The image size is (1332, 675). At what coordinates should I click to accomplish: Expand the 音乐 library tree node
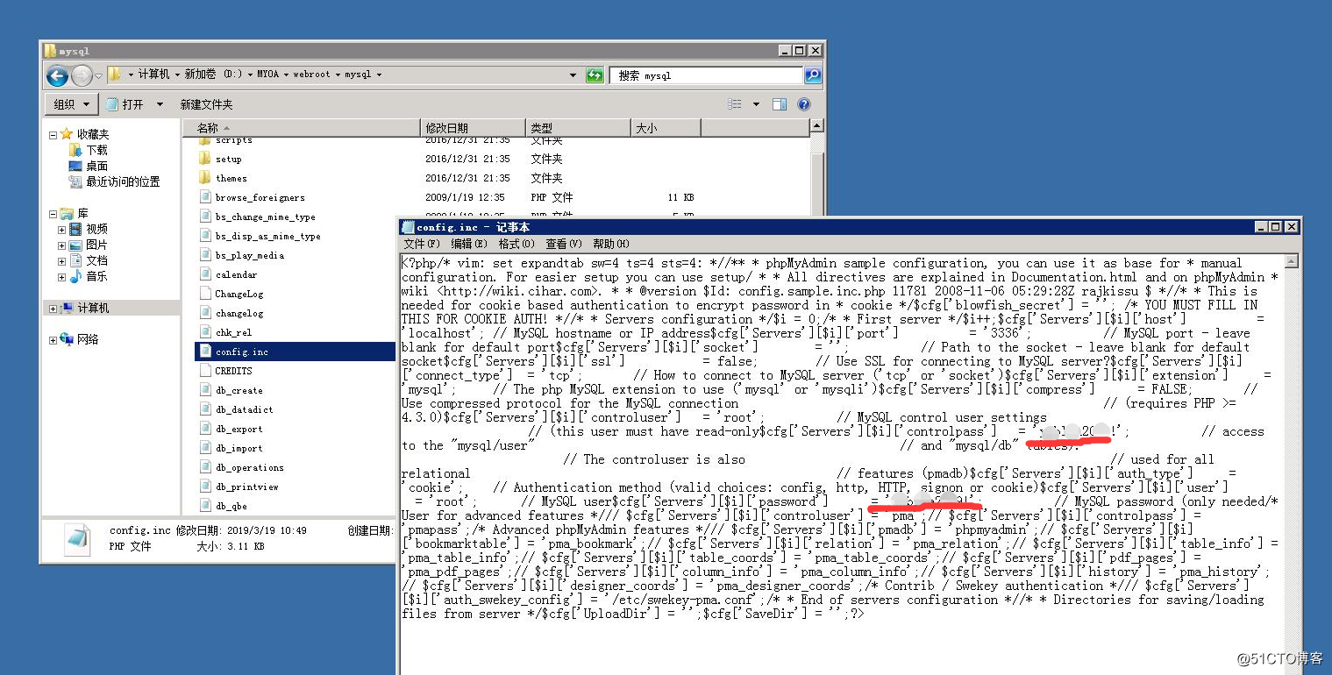coord(62,277)
